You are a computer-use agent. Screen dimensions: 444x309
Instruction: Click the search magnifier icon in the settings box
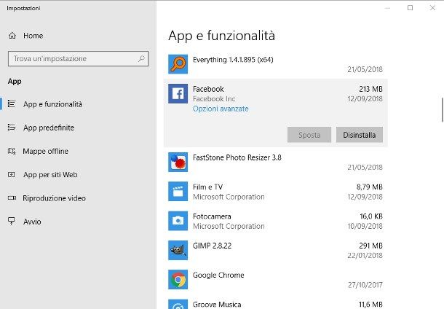coord(141,58)
